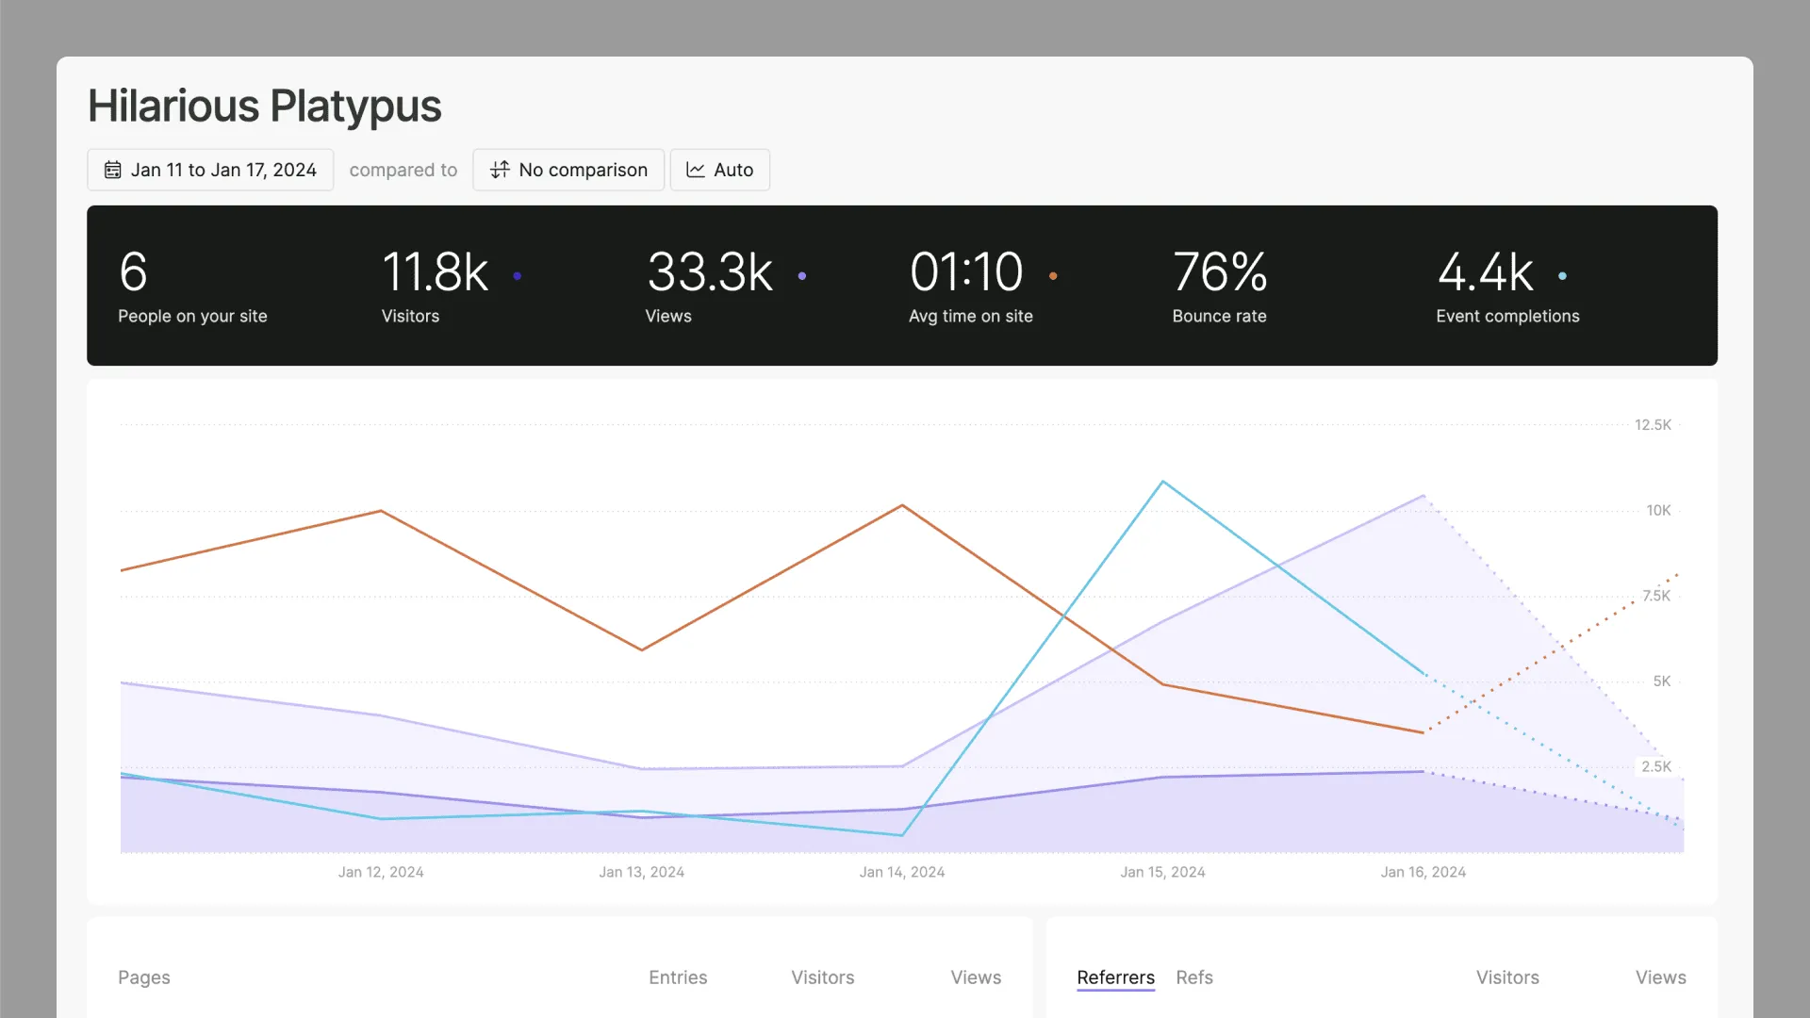Toggle the Avg time on site orange dot
The image size is (1810, 1018).
[x=1053, y=276]
